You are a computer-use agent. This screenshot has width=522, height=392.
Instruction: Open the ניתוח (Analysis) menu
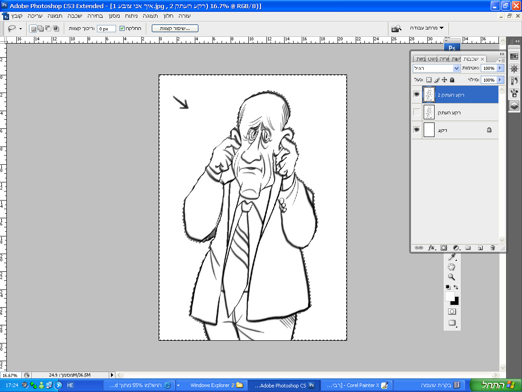(x=131, y=16)
